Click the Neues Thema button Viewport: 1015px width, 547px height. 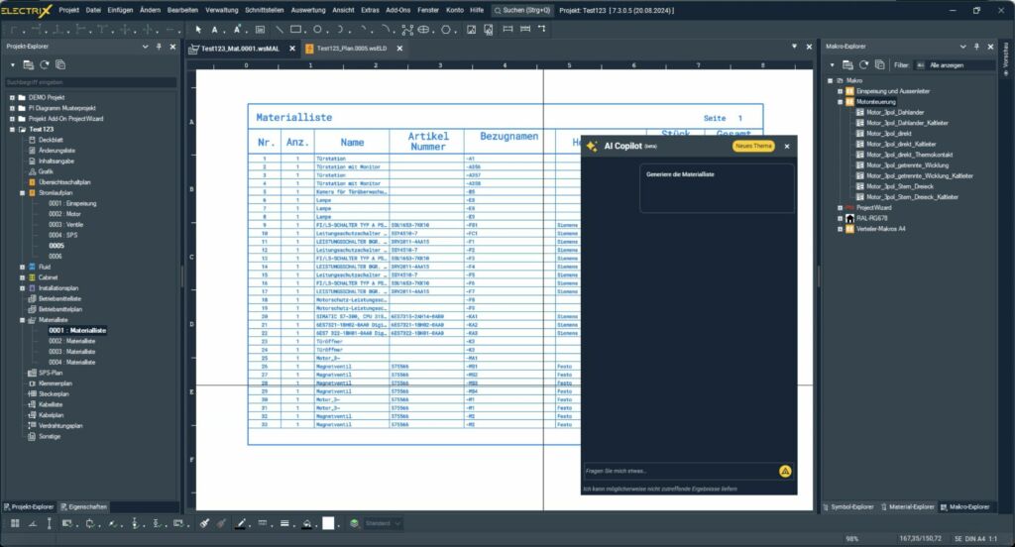[754, 146]
